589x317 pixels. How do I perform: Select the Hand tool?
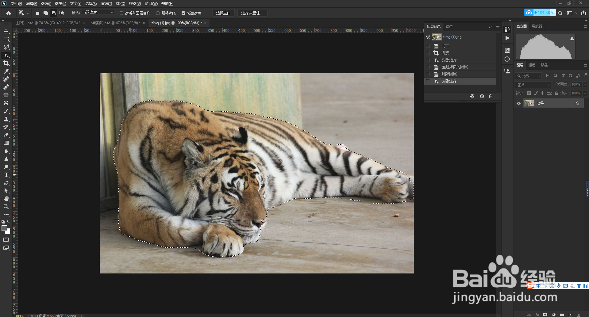6,199
